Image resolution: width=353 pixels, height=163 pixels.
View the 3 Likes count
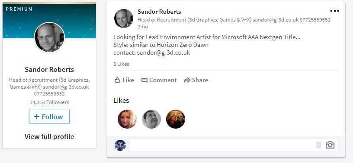click(121, 64)
